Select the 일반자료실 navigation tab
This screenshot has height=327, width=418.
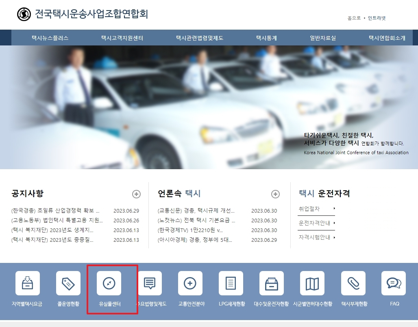pos(323,37)
